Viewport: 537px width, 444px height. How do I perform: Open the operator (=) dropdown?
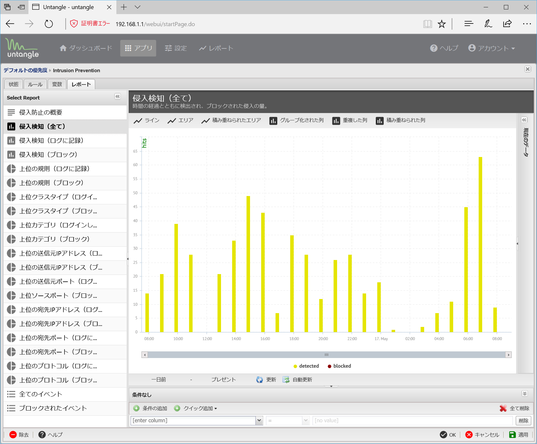(x=305, y=421)
